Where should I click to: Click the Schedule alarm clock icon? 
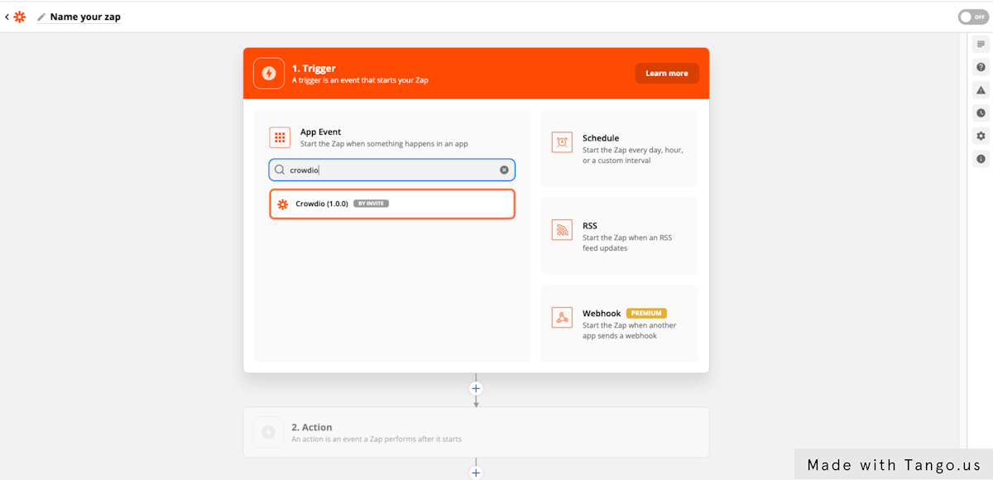pos(562,142)
